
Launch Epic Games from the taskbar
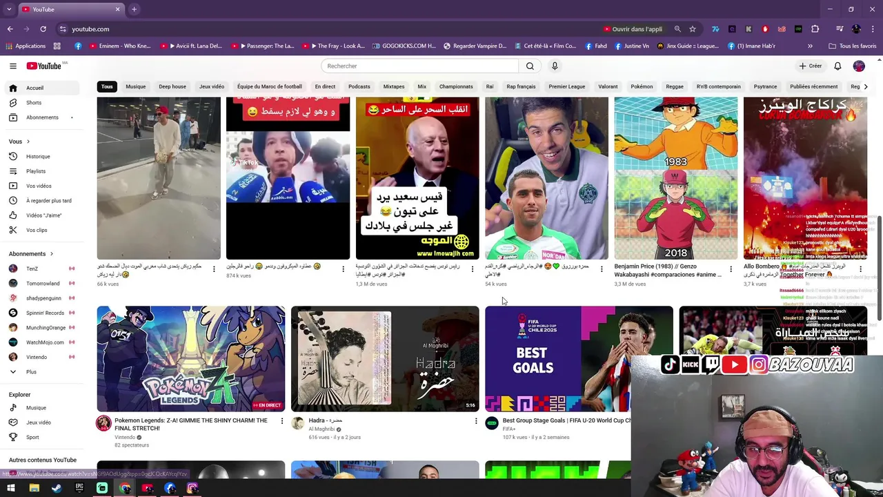tap(79, 488)
